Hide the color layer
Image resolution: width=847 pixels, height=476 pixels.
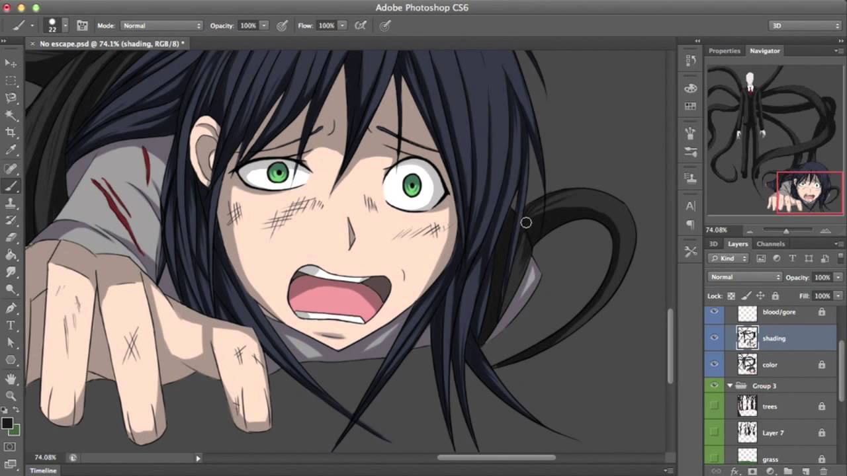coord(714,364)
